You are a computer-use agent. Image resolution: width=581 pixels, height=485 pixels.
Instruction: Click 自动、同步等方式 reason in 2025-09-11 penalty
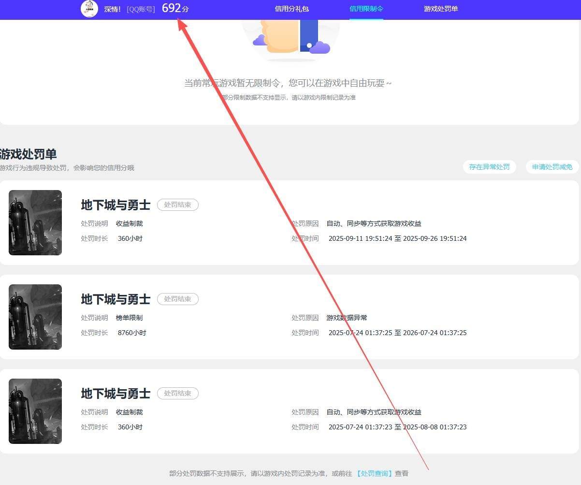click(374, 223)
